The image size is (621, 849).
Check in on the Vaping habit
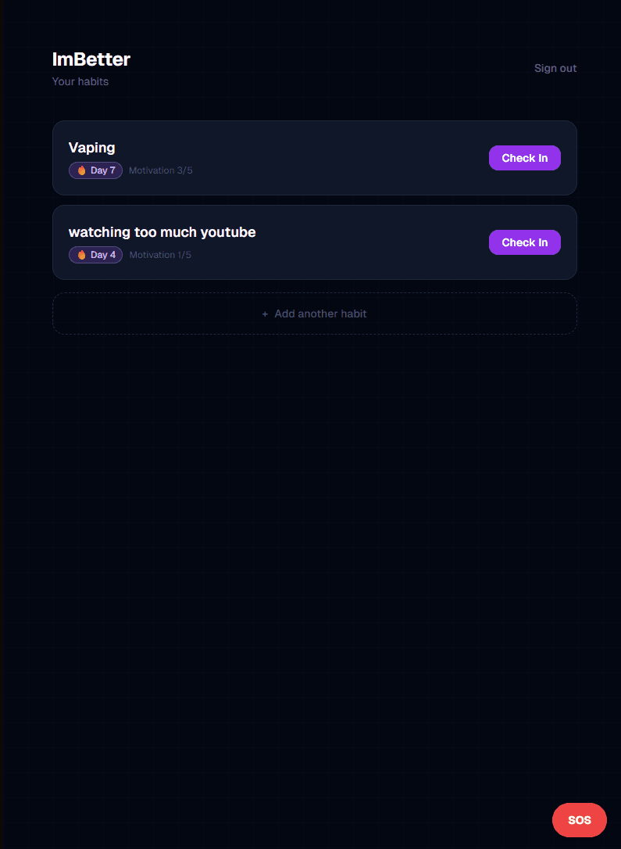(x=525, y=158)
